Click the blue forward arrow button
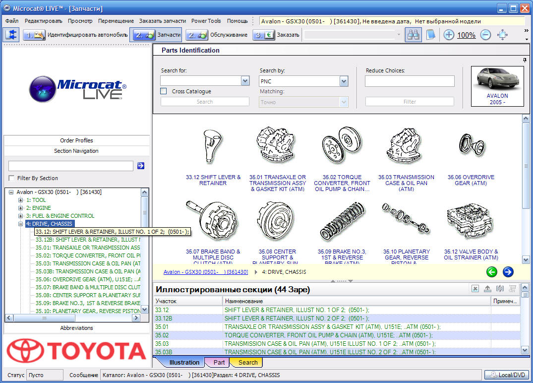This screenshot has width=533, height=383. tap(508, 272)
